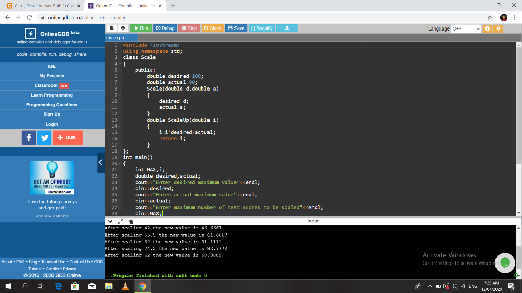The image size is (522, 293).
Task: Open Classroom in sidebar
Action: point(52,85)
